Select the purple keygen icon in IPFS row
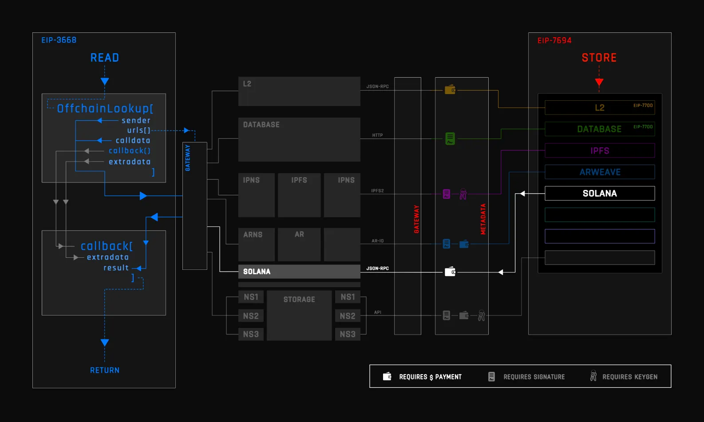The height and width of the screenshot is (422, 704). coord(463,194)
